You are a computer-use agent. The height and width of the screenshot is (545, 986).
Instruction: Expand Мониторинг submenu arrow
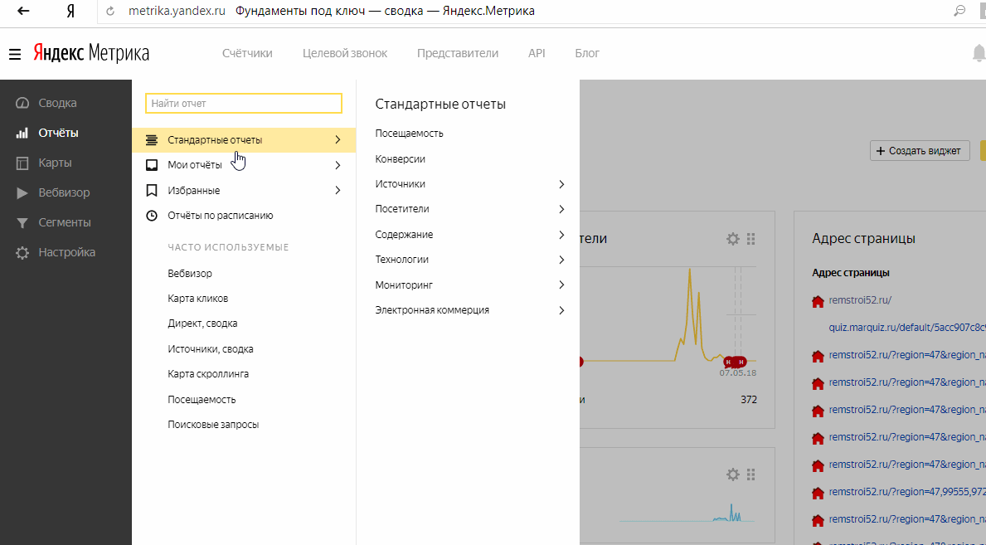[x=561, y=285]
